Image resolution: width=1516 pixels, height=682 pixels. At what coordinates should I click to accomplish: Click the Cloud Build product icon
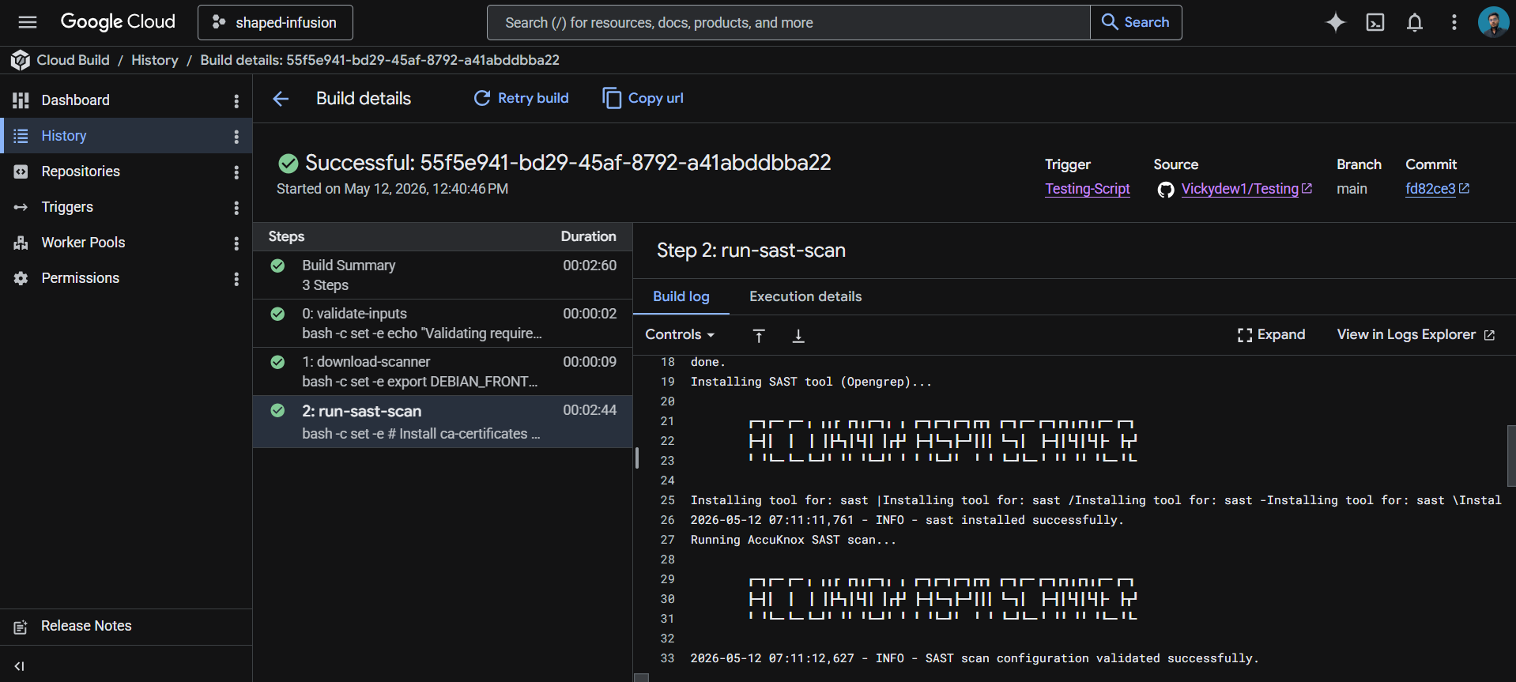(21, 60)
